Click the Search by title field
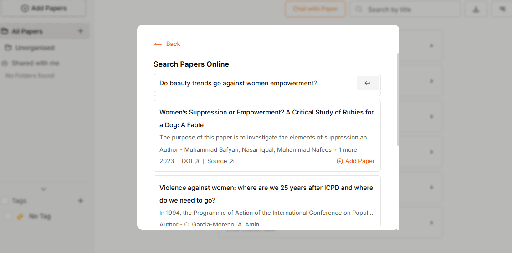 [x=405, y=10]
